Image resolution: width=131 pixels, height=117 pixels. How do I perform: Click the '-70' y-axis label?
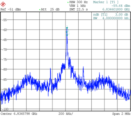coord(4,50)
